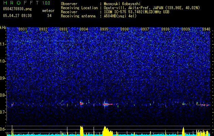Click the meteor echo near 0939

pos(184,104)
